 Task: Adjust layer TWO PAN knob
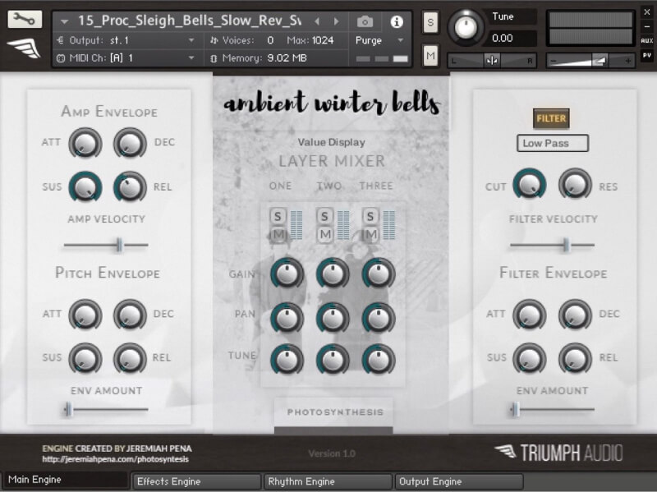[x=333, y=318]
